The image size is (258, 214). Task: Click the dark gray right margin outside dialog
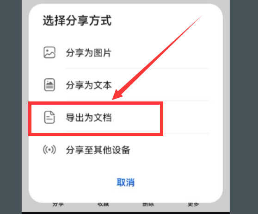pos(244,107)
